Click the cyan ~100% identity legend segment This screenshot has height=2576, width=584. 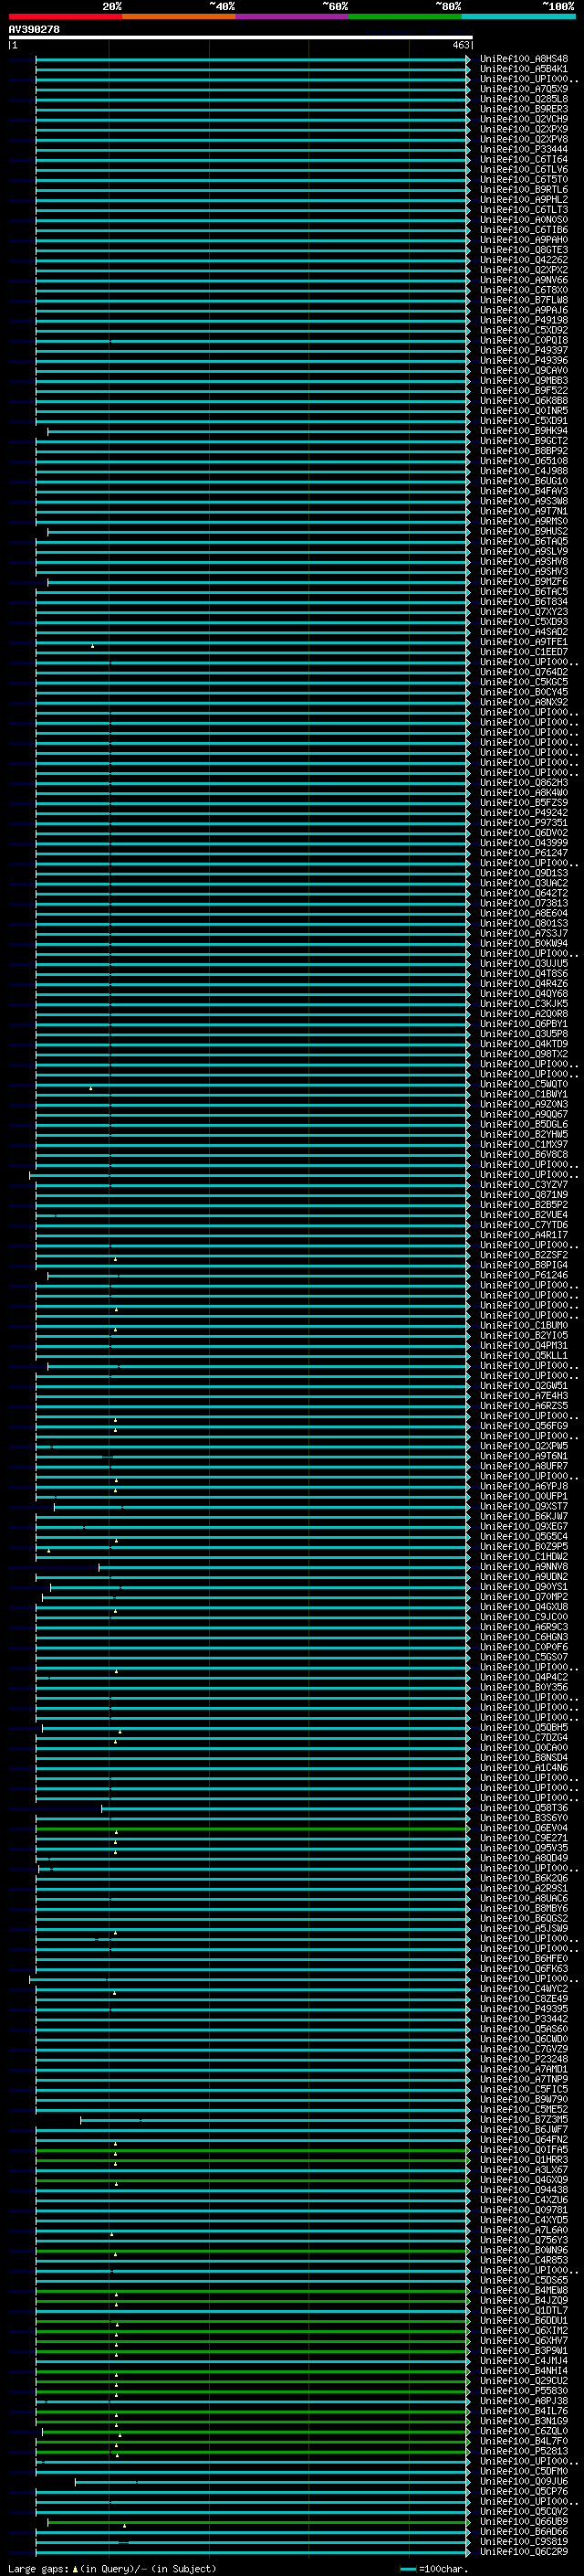click(518, 16)
